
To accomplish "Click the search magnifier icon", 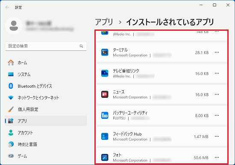I will [81, 46].
